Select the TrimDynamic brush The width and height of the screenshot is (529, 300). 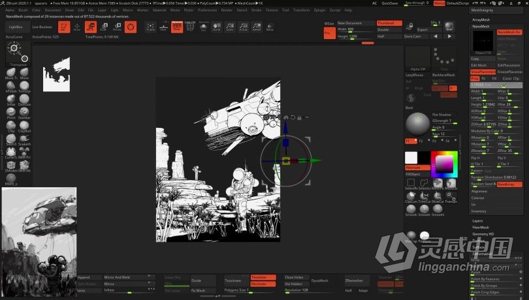click(x=24, y=87)
